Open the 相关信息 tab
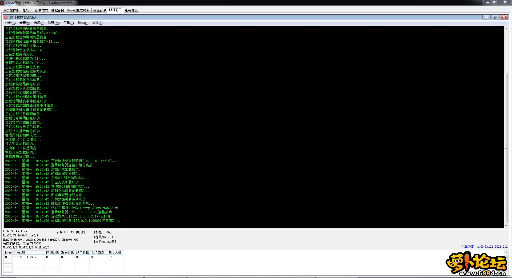The height and width of the screenshot is (278, 512). pos(131,10)
